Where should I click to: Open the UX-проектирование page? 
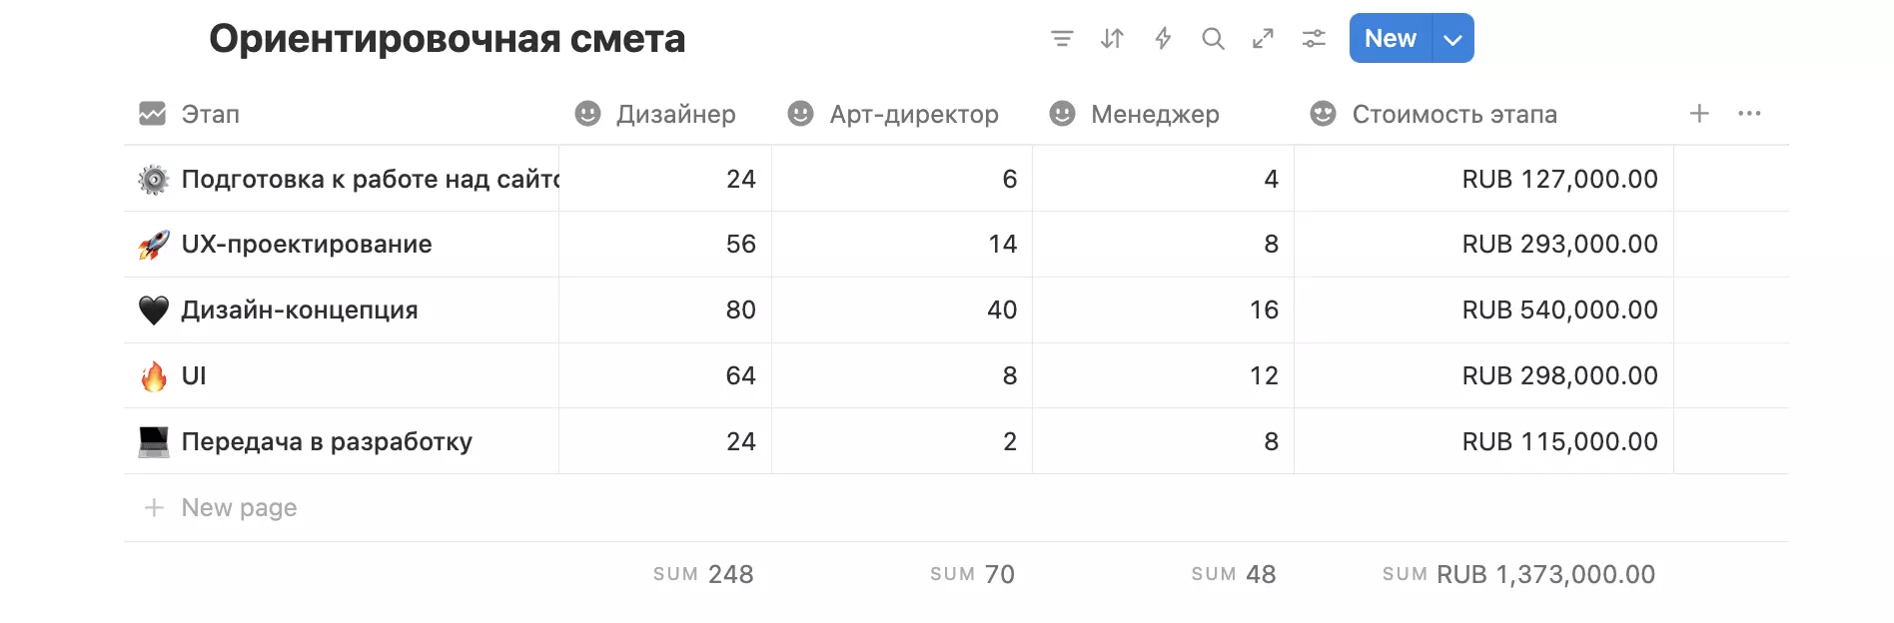coord(307,245)
